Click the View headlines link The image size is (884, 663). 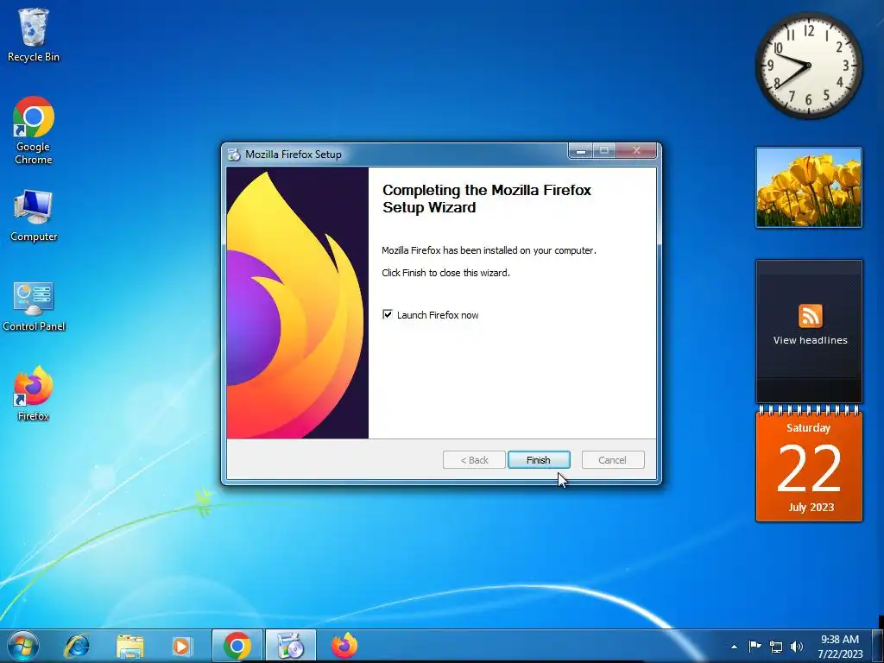click(x=810, y=340)
